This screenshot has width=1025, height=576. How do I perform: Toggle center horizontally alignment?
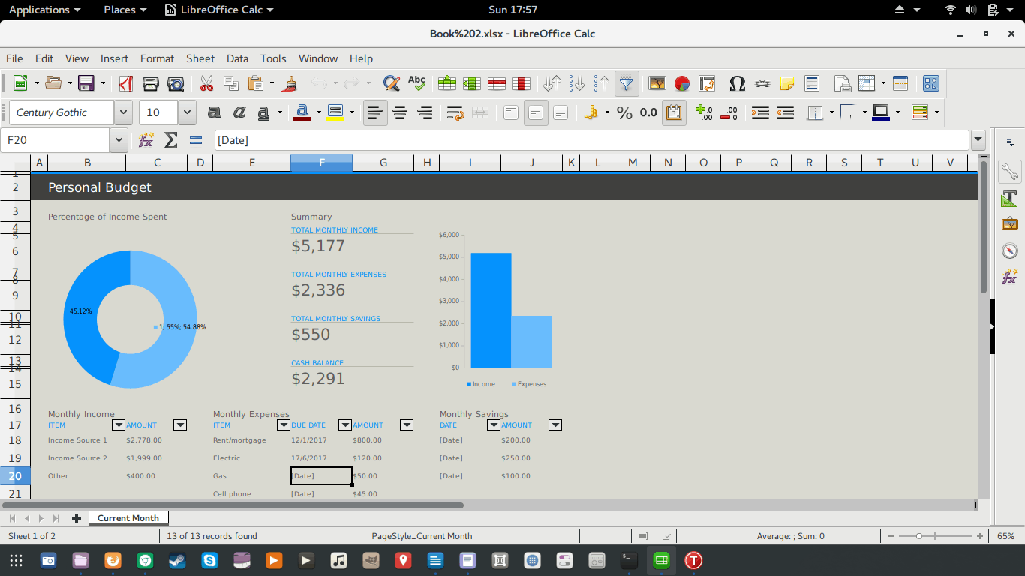click(x=400, y=112)
